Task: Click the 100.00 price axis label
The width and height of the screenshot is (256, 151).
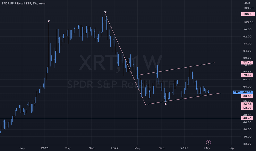Action: tap(248, 22)
